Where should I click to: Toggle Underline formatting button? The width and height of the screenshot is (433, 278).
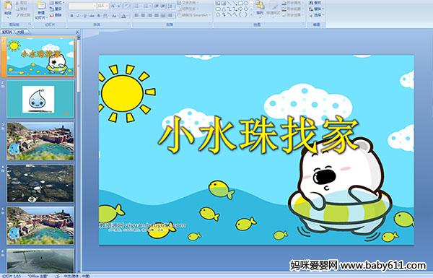pyautogui.click(x=84, y=16)
